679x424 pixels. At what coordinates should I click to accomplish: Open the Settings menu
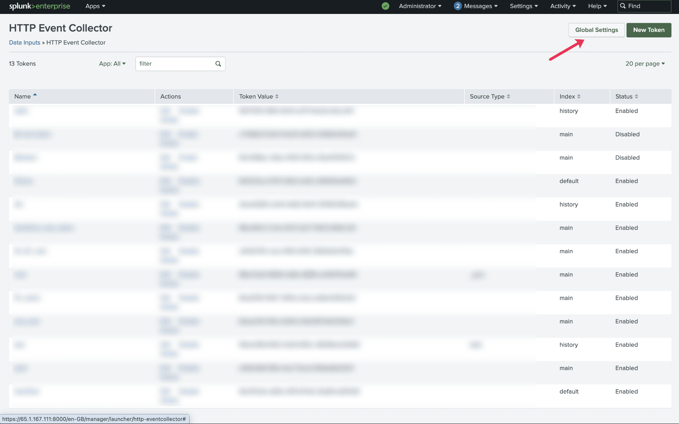click(524, 6)
